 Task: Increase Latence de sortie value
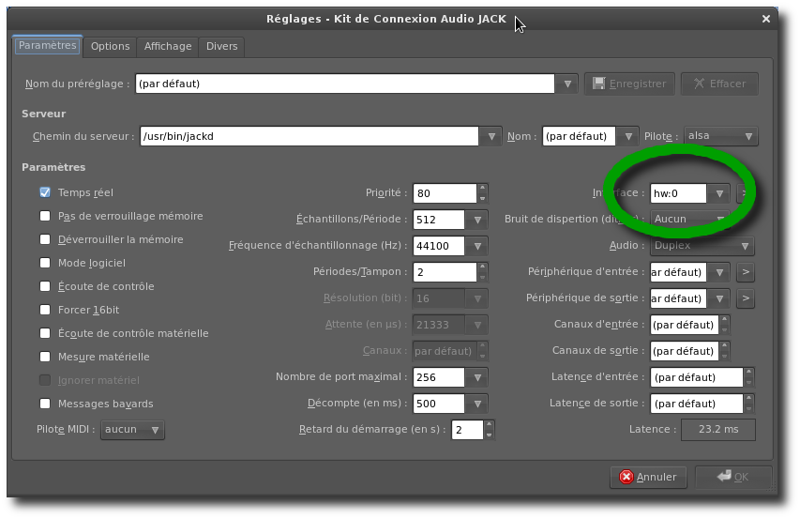[x=748, y=399]
